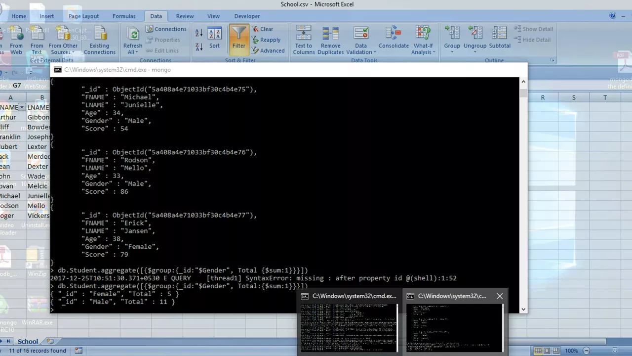Open the Page Layout ribbon tab

click(x=83, y=16)
